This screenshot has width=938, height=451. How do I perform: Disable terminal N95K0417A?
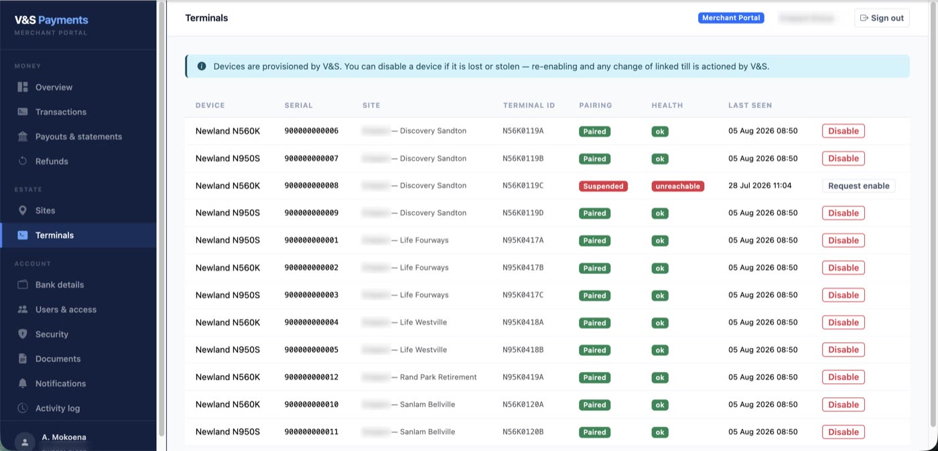pyautogui.click(x=843, y=241)
